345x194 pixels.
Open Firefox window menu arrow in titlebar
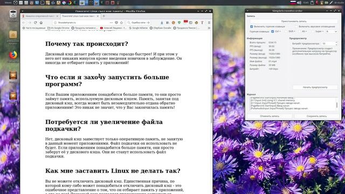(x=23, y=11)
